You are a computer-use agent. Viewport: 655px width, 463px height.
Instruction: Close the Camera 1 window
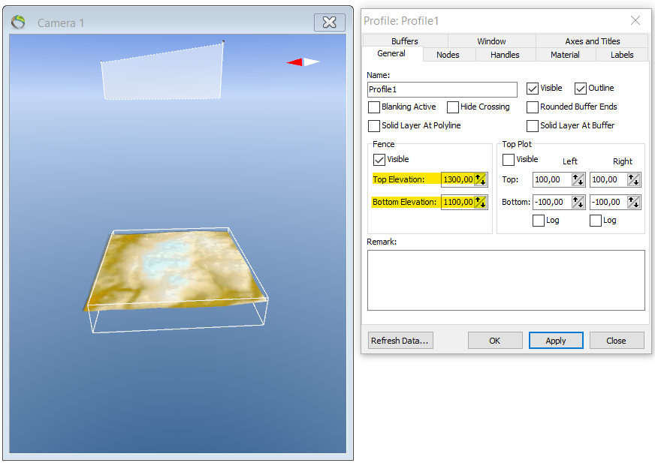330,22
